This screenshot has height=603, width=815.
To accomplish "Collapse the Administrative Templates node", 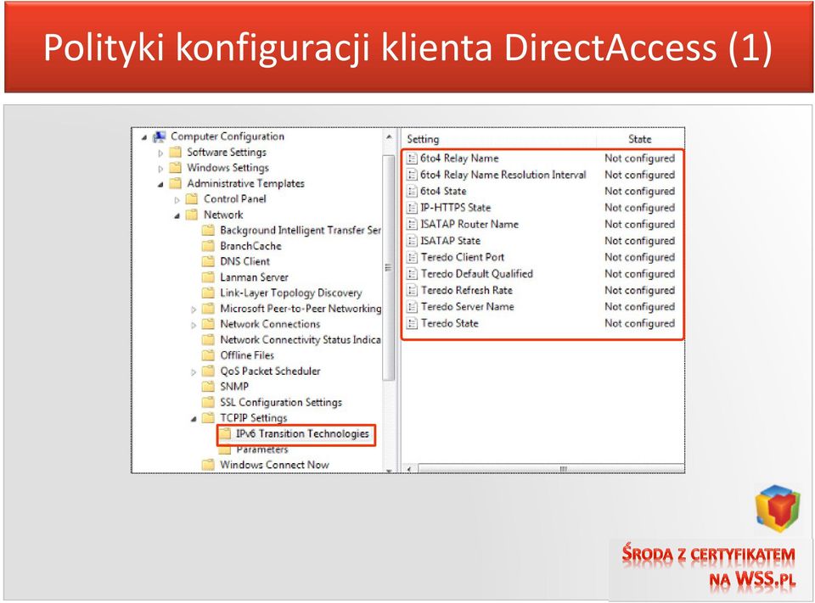I will coord(160,184).
